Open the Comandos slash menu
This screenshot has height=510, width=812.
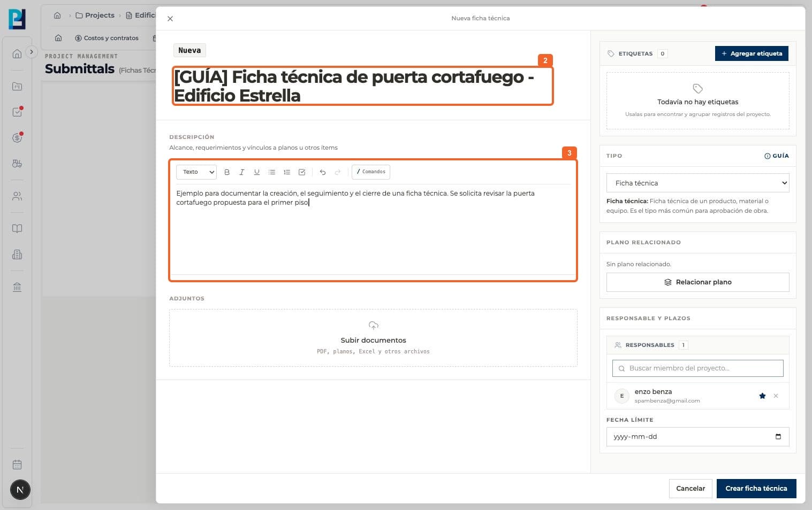[x=371, y=172]
